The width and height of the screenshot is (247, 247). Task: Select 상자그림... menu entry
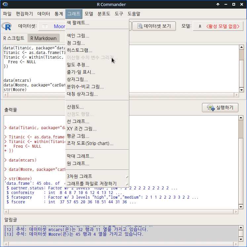click(97, 79)
